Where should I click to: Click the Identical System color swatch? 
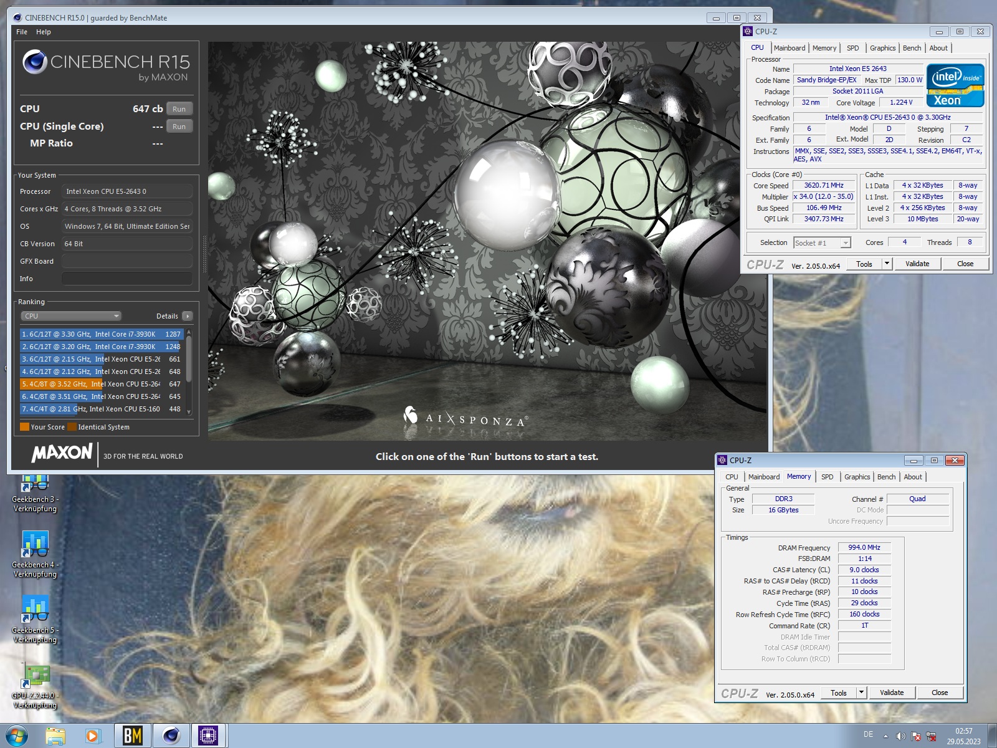72,427
